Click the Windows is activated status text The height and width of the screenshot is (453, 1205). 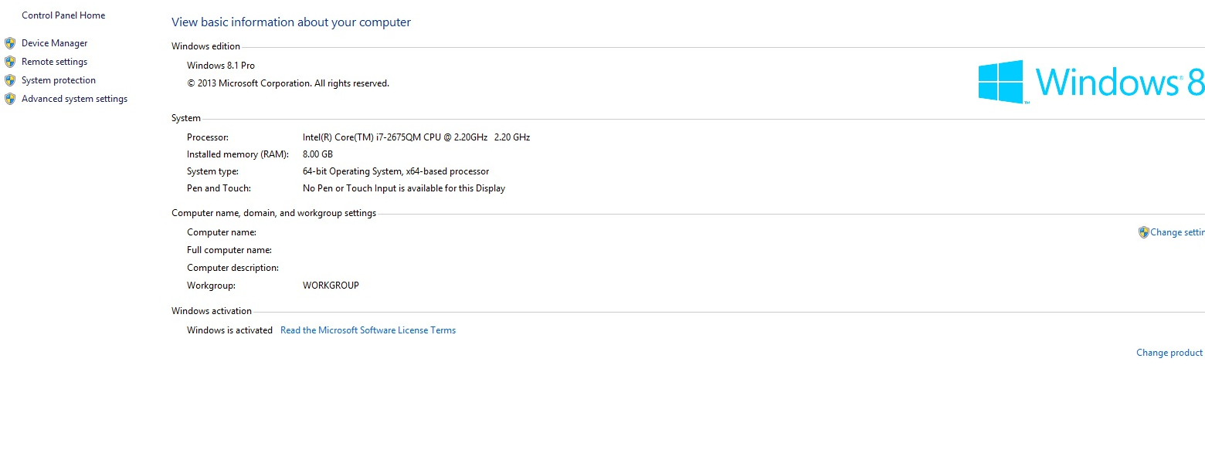coord(229,330)
